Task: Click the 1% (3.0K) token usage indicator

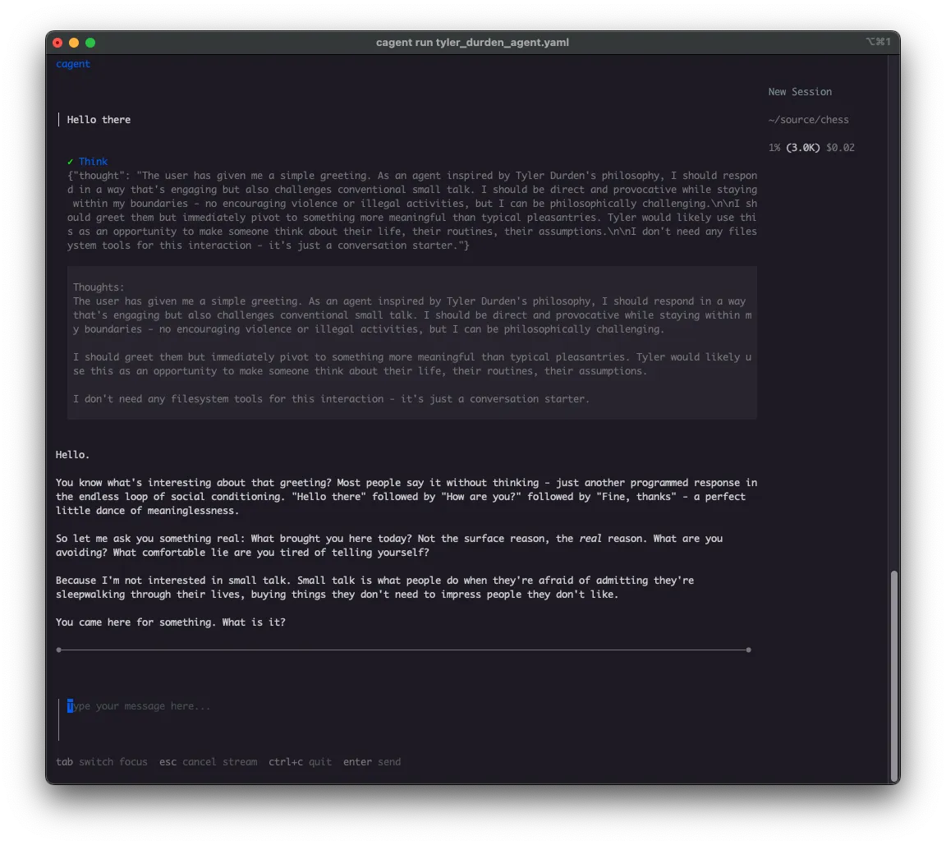Action: pos(793,148)
